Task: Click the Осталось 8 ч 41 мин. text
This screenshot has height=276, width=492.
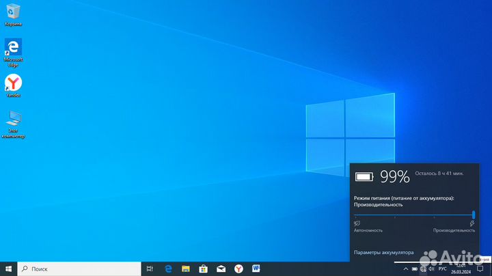Action: coord(439,173)
